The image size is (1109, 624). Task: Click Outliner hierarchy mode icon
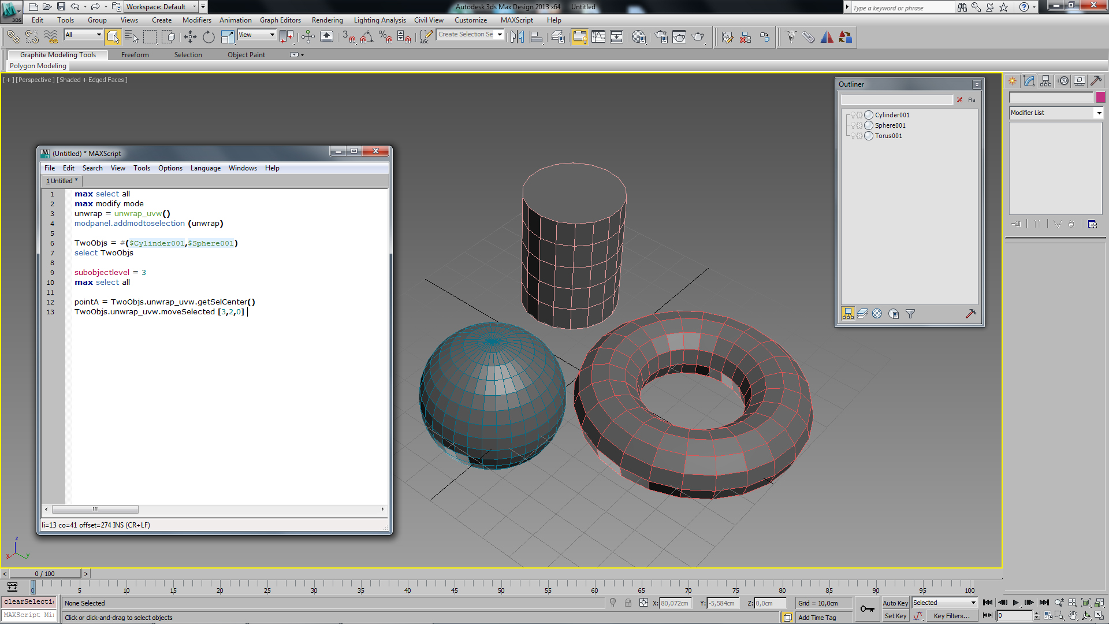click(847, 314)
